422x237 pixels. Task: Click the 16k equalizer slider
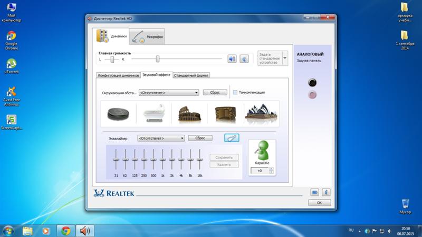pos(200,160)
